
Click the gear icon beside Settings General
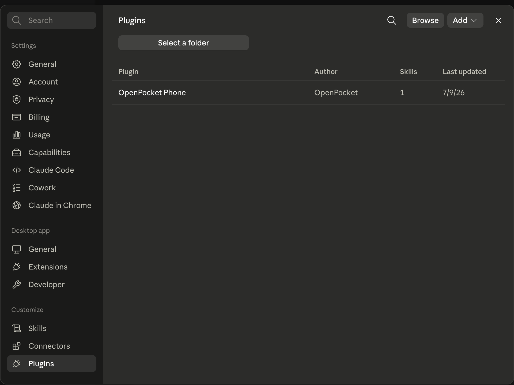17,64
